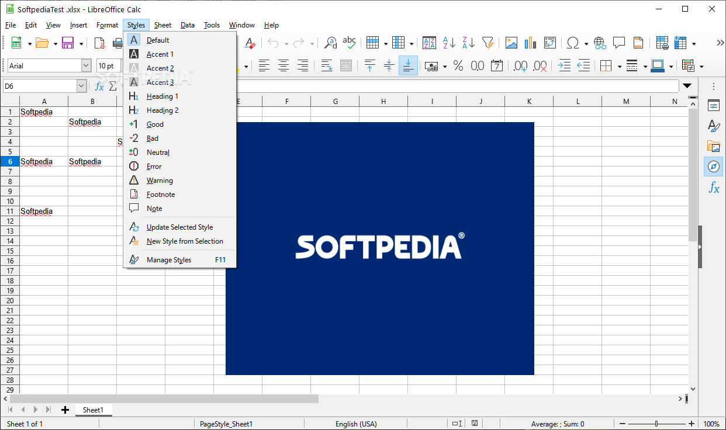Click the Sheet1 tab

pos(94,410)
